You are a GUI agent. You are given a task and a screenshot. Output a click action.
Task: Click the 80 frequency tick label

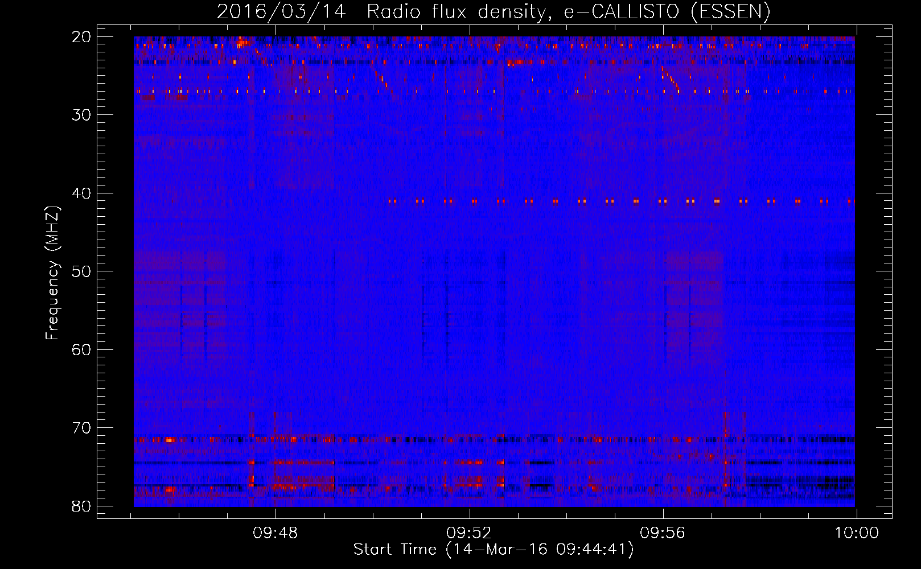click(81, 506)
